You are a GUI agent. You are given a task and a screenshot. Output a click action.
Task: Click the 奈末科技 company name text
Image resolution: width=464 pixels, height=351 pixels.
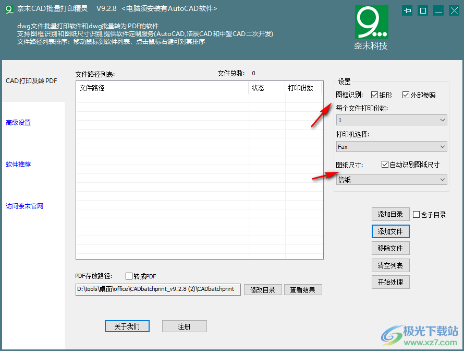pos(371,45)
